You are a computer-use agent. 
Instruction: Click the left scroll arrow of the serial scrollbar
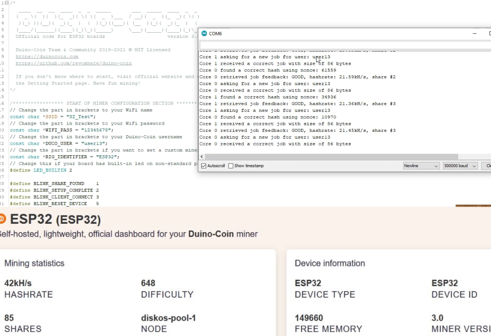(x=201, y=157)
